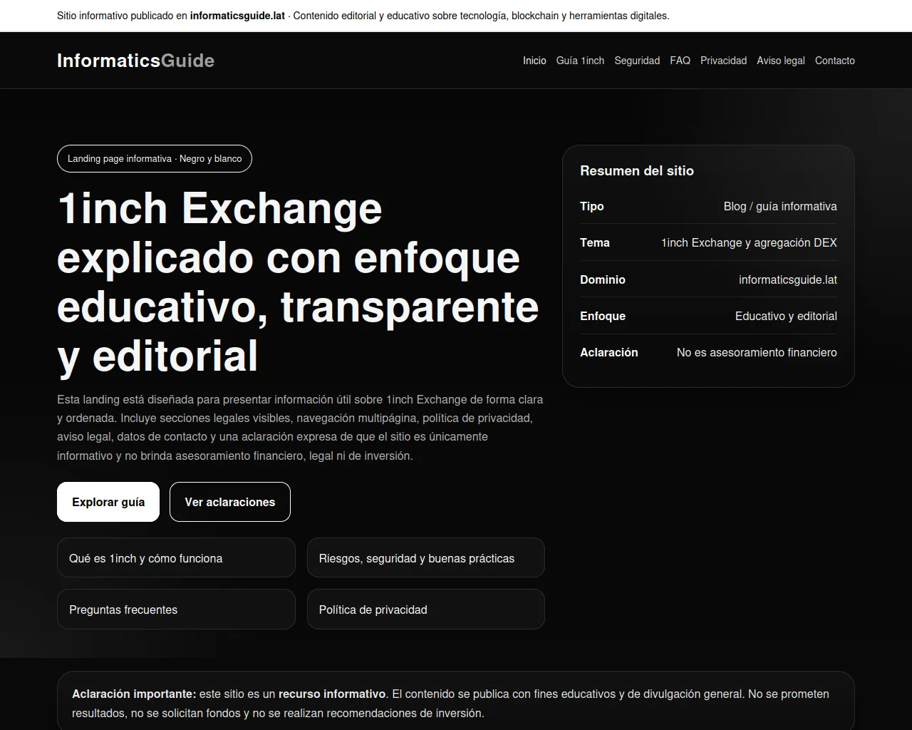Click the 'informaticsguide.lat' domain value in summary
The height and width of the screenshot is (730, 912).
click(x=788, y=279)
